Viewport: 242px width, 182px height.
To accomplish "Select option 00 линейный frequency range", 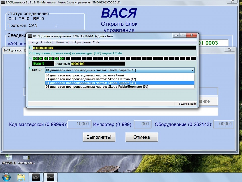I will point(120,75).
